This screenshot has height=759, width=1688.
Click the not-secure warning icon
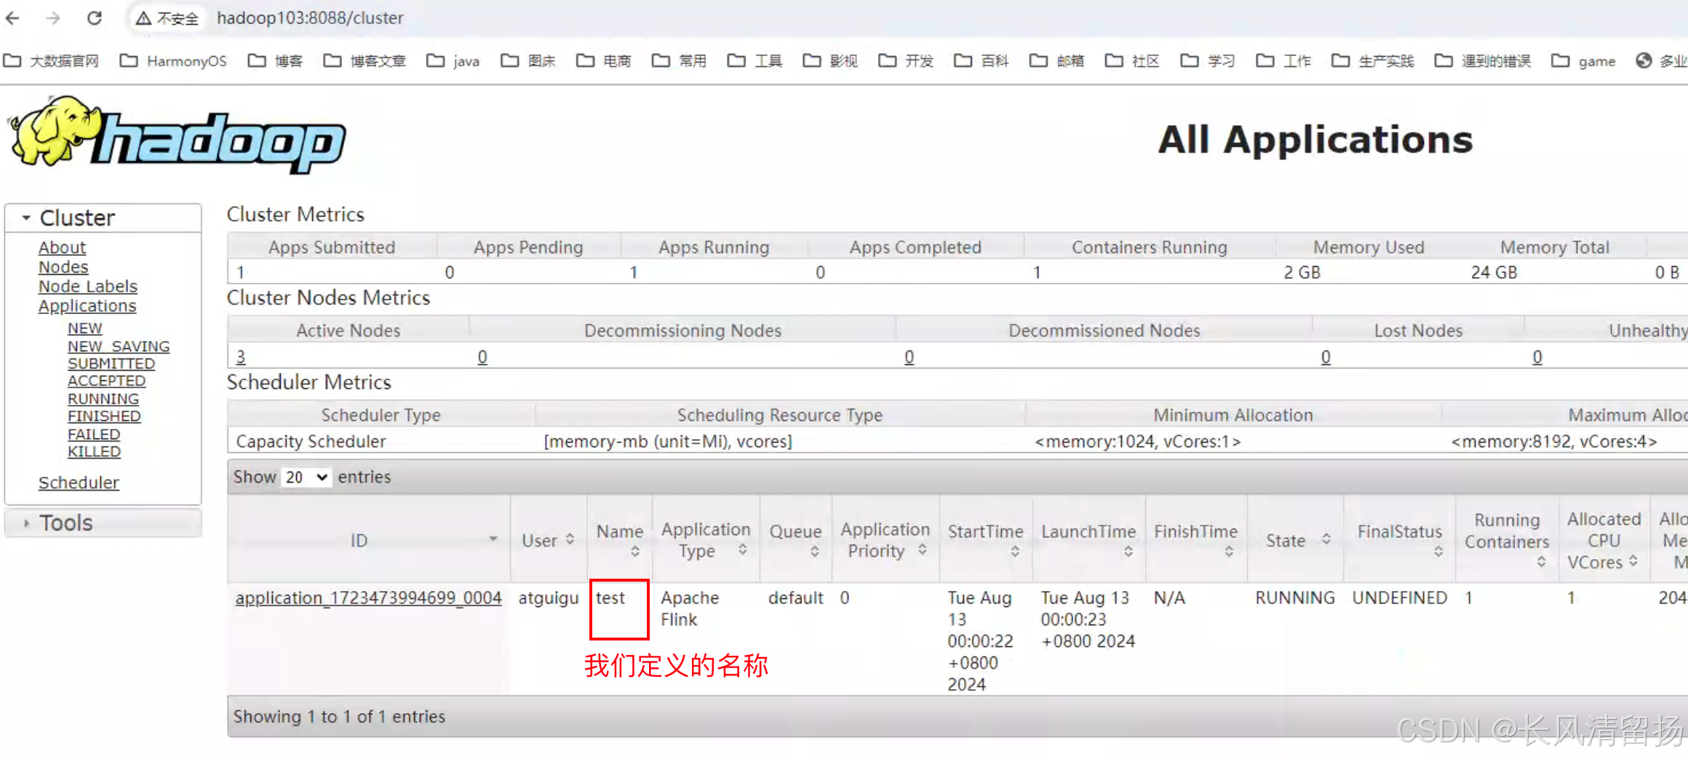143,18
